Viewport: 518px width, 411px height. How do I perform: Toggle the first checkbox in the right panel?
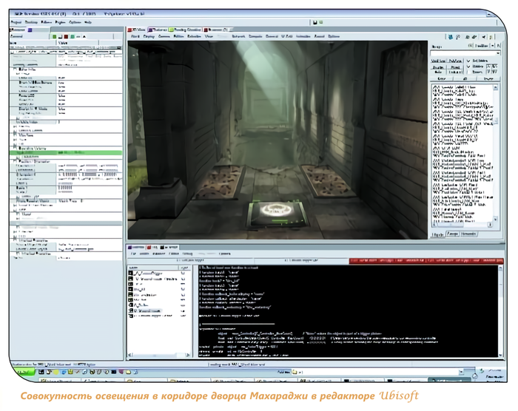(x=469, y=61)
